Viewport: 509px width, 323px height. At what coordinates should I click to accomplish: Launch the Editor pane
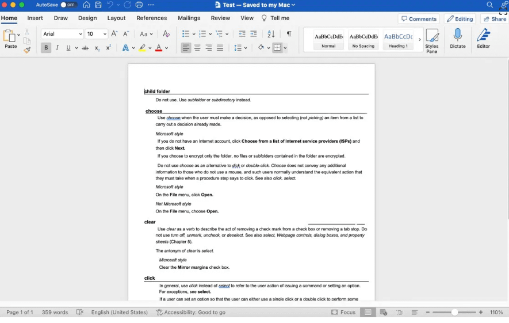click(x=483, y=39)
